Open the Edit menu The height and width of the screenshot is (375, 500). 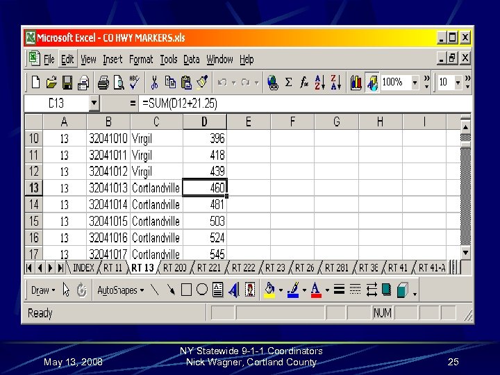pos(67,59)
